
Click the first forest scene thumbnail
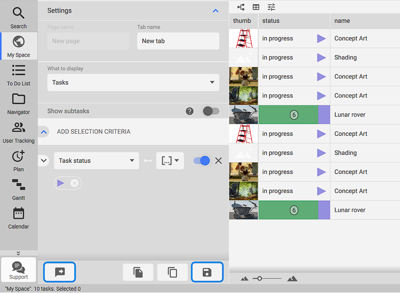[x=244, y=96]
